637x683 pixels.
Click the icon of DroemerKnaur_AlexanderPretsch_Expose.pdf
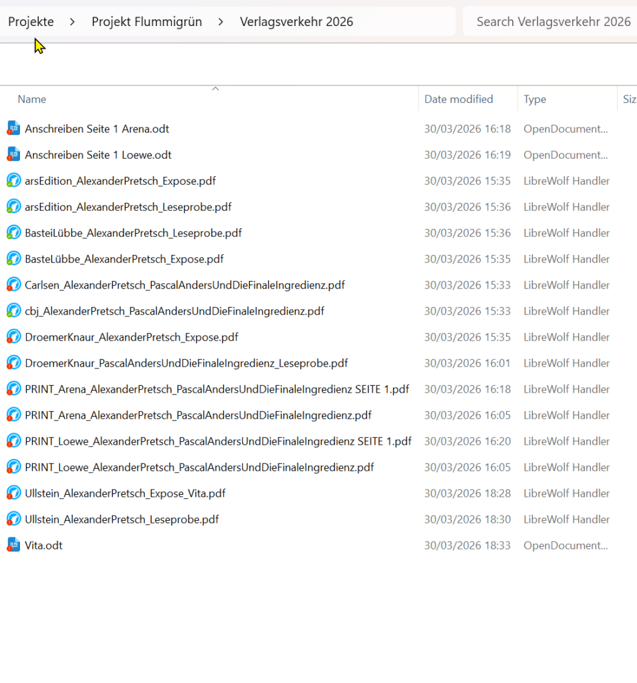[x=13, y=336]
